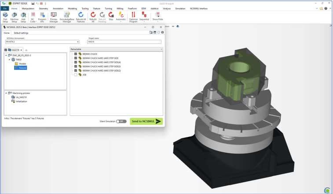Collapse the Machining process node
Image resolution: width=333 pixels, height=194 pixels.
coord(6,93)
